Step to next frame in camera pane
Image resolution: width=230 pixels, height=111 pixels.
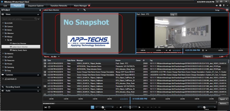pos(206,50)
